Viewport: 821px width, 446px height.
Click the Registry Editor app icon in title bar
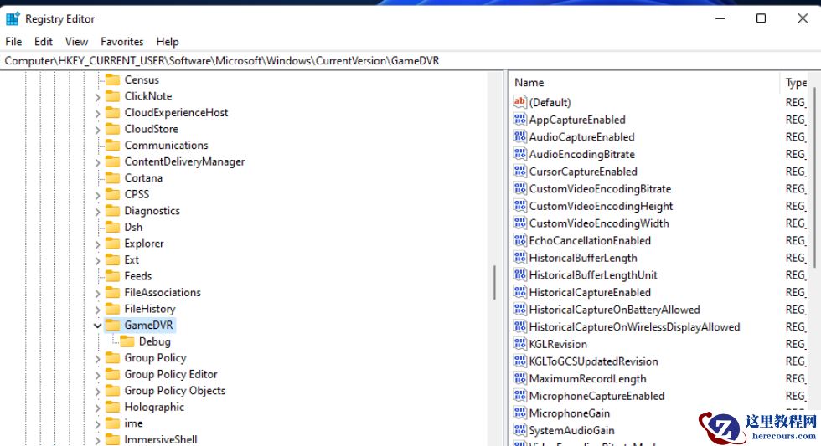[13, 18]
